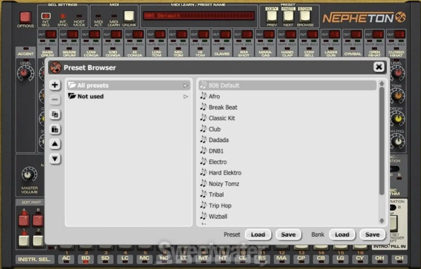Remove folder with the minus icon
Image resolution: width=421 pixels, height=269 pixels.
[x=55, y=100]
